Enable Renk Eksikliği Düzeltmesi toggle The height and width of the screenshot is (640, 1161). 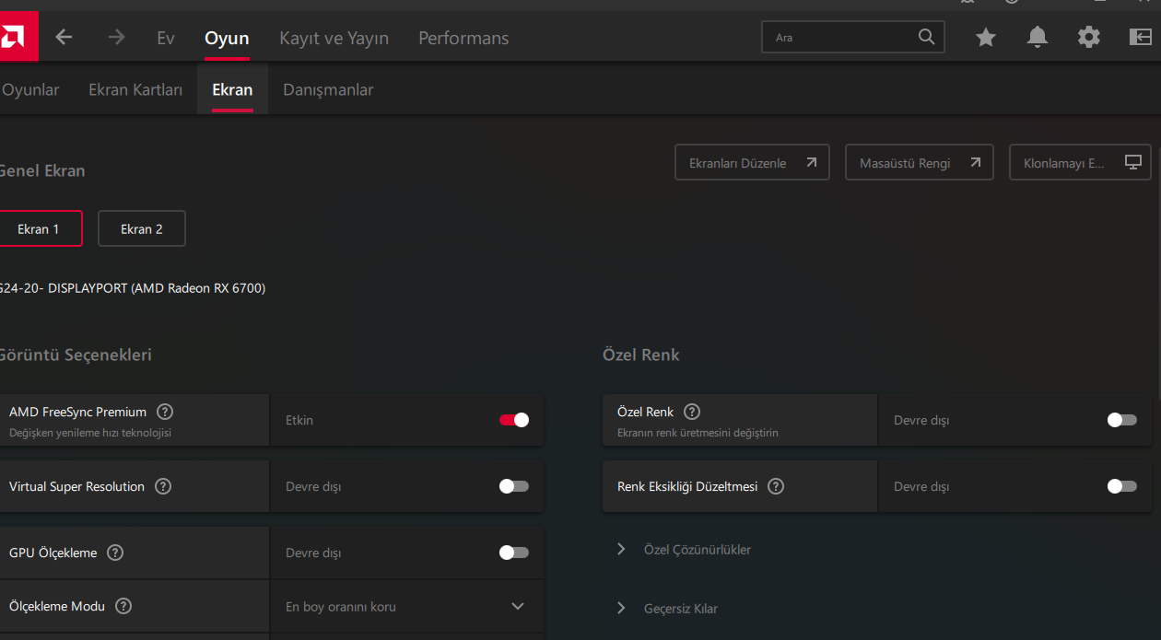tap(1121, 486)
